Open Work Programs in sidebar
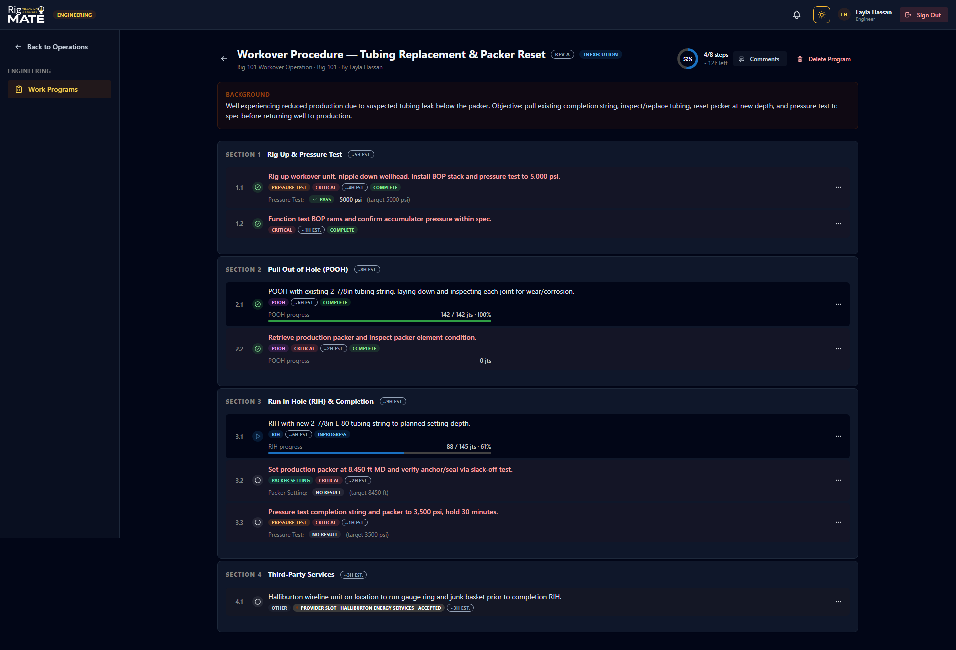This screenshot has width=956, height=650. tap(59, 89)
